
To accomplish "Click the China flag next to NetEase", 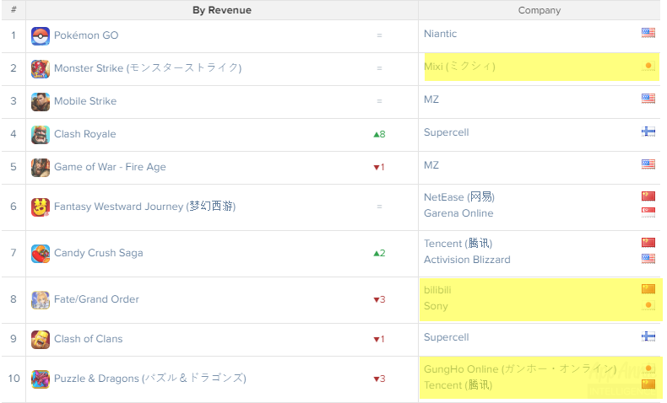I will click(x=648, y=196).
